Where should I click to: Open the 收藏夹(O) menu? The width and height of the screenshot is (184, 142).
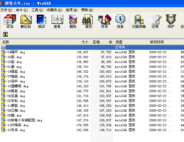coord(54,10)
